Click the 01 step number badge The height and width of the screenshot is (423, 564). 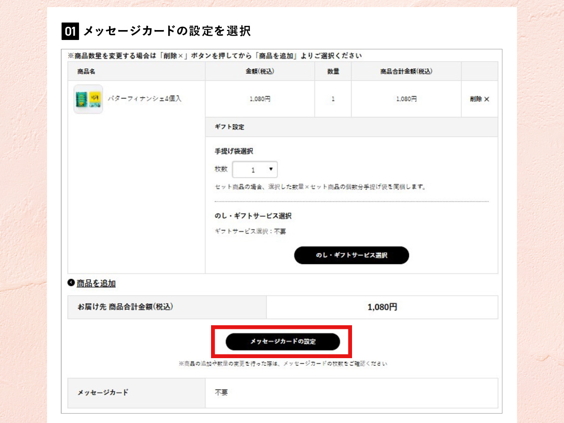(70, 30)
